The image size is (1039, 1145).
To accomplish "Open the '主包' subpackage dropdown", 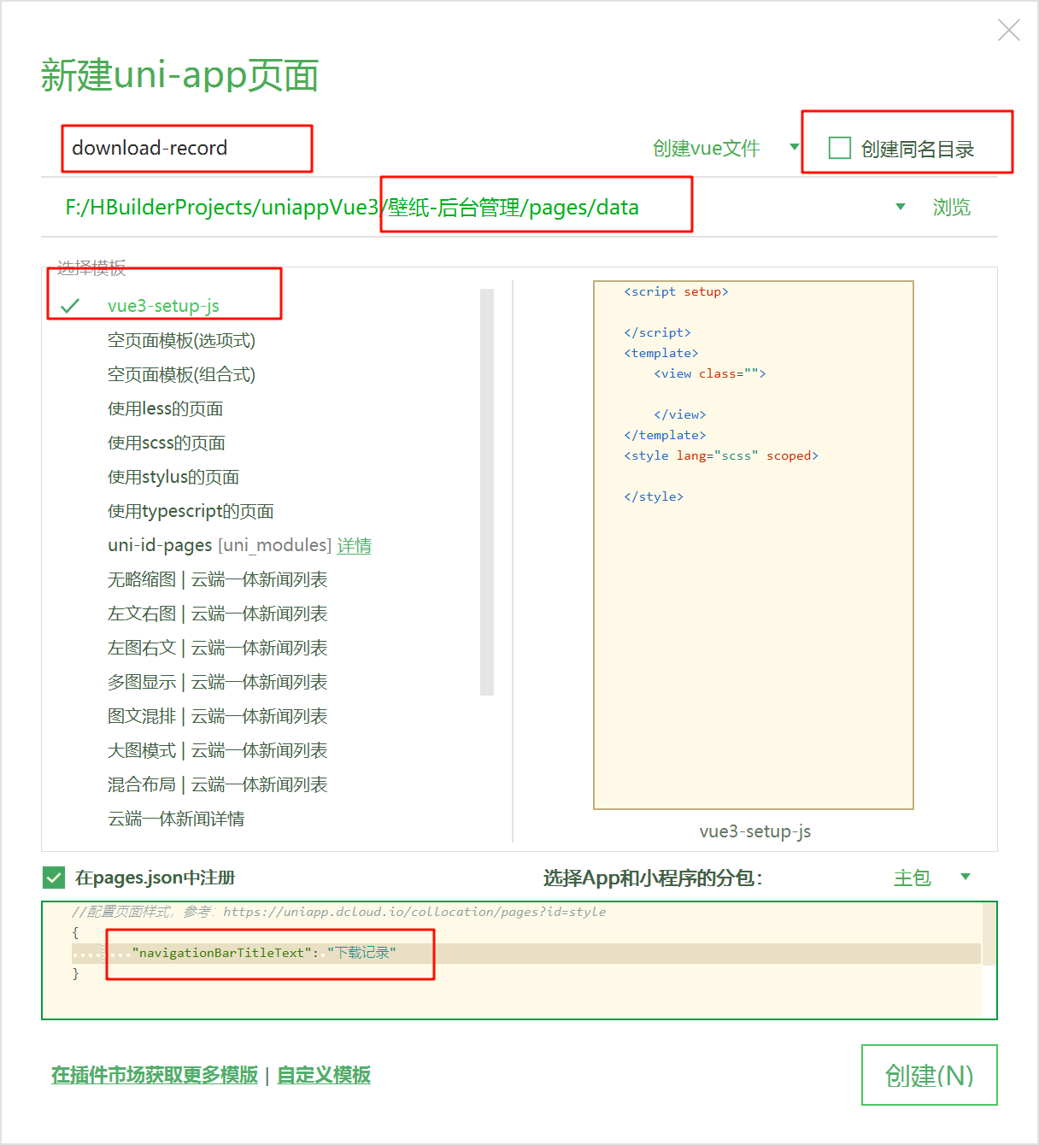I will coord(931,878).
